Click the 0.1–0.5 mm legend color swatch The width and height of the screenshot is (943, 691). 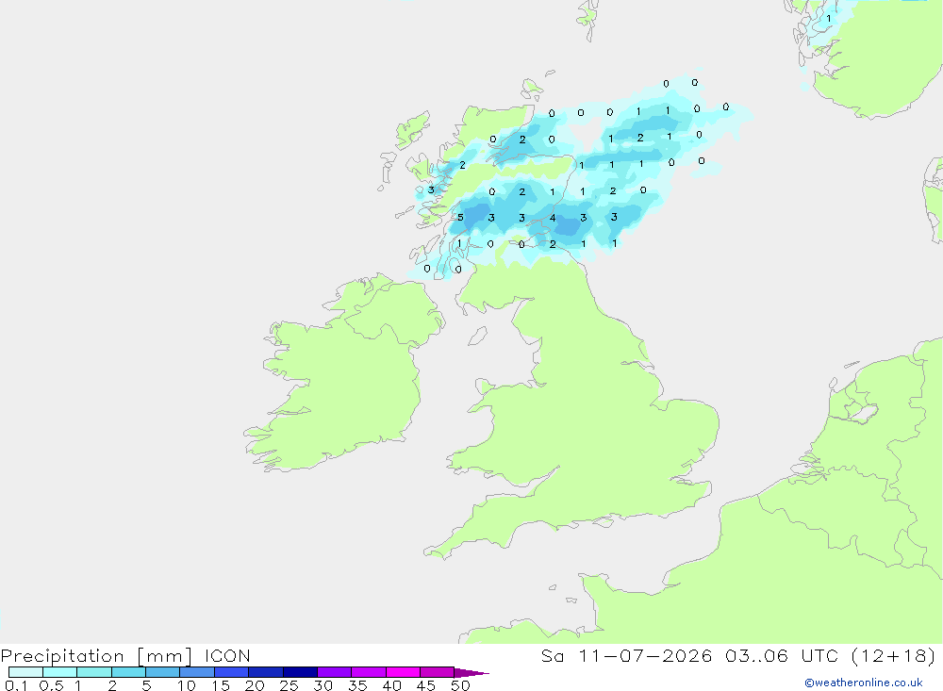point(25,672)
